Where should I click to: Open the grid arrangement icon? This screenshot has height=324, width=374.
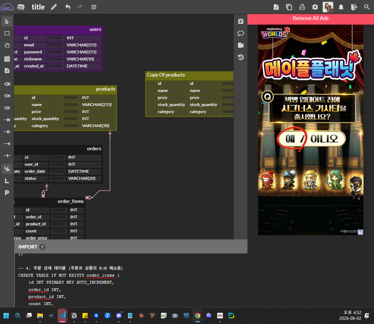[x=94, y=7]
